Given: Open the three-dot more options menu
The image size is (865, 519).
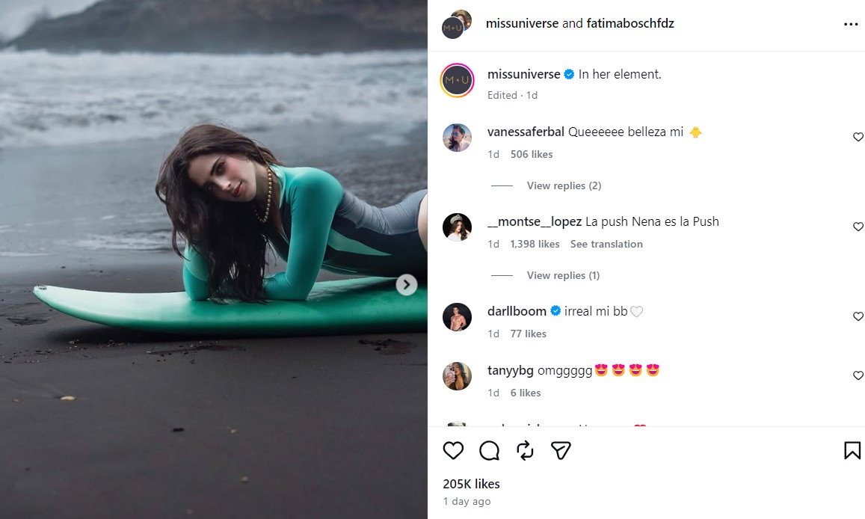Looking at the screenshot, I should (x=851, y=24).
